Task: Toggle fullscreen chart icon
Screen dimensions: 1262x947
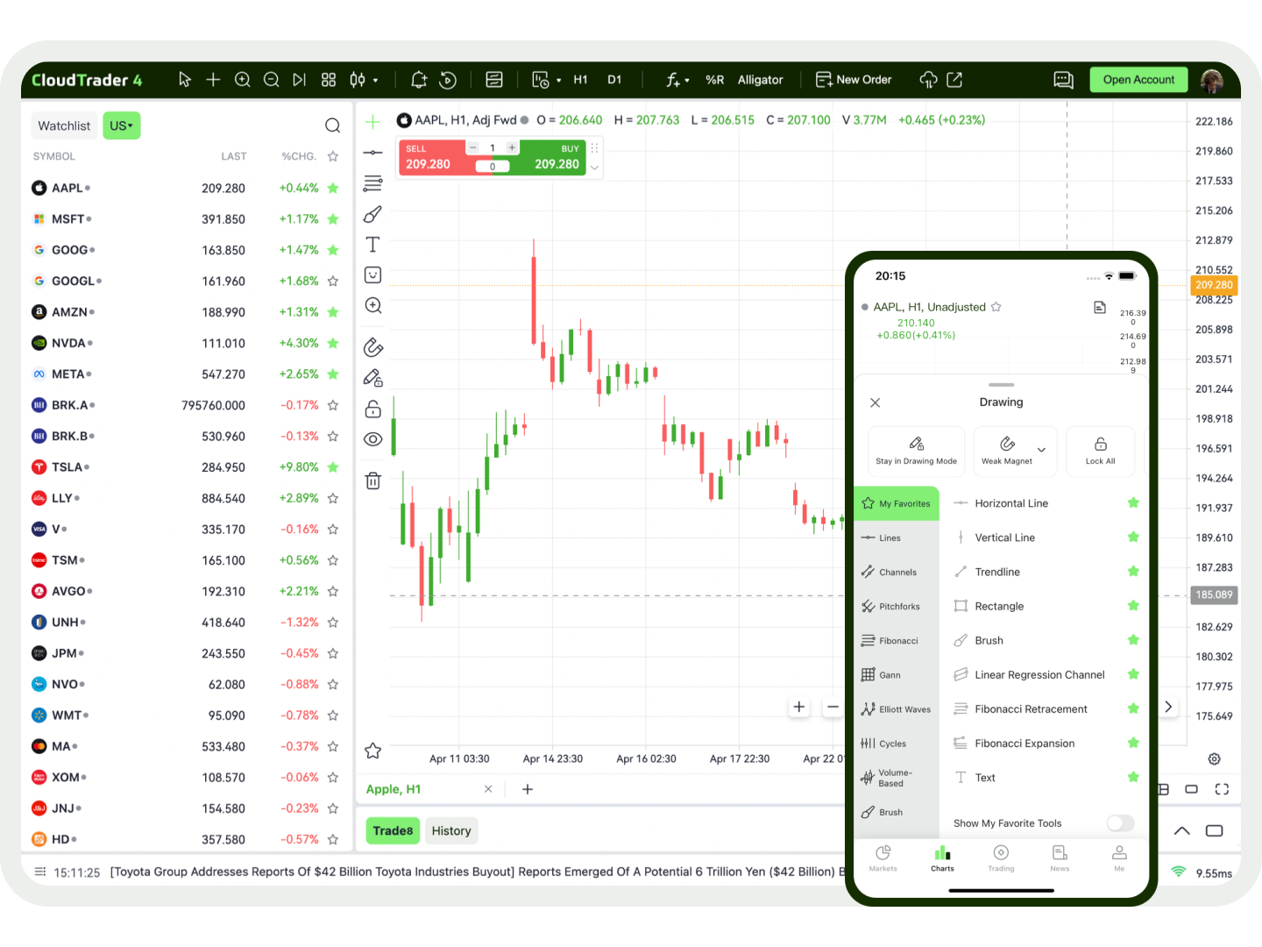Action: 1222,789
